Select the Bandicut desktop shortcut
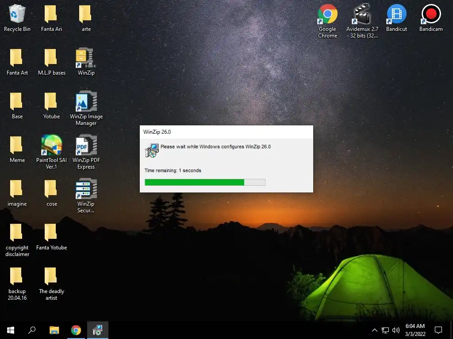The image size is (453, 339). [x=396, y=18]
